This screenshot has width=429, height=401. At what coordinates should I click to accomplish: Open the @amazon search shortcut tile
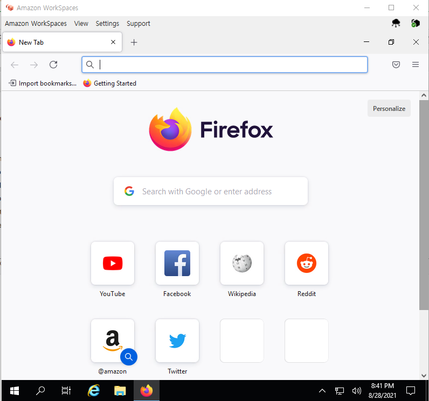(113, 341)
